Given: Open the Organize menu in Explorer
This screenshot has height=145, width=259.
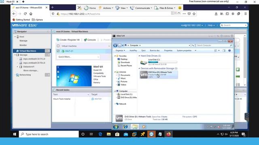Looking at the screenshot, I should tap(120, 50).
